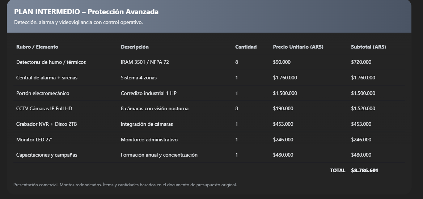Click the 'Descripción' column header

click(x=135, y=47)
